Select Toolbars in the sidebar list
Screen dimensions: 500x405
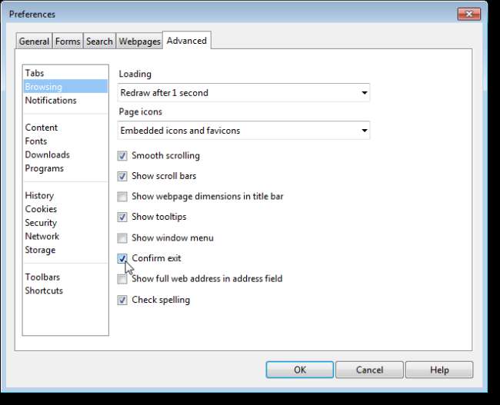65,277
